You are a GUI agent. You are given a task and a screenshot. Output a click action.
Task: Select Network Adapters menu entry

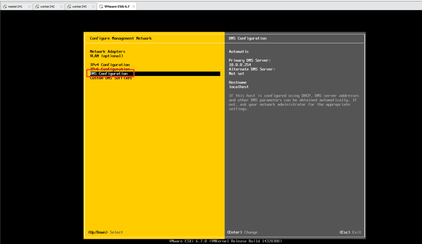108,52
